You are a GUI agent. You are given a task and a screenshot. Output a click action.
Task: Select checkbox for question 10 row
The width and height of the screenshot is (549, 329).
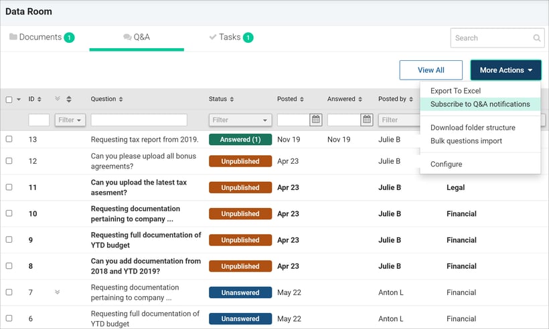coord(9,214)
